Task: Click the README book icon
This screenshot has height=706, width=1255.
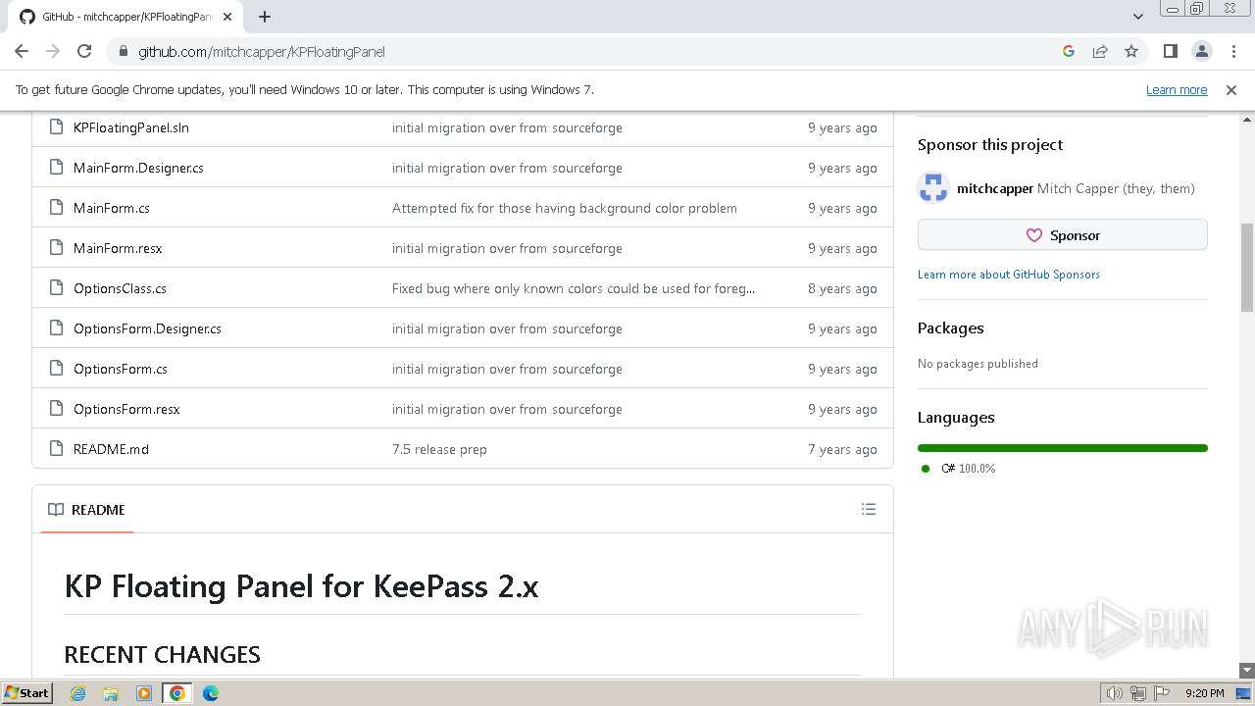Action: point(56,510)
